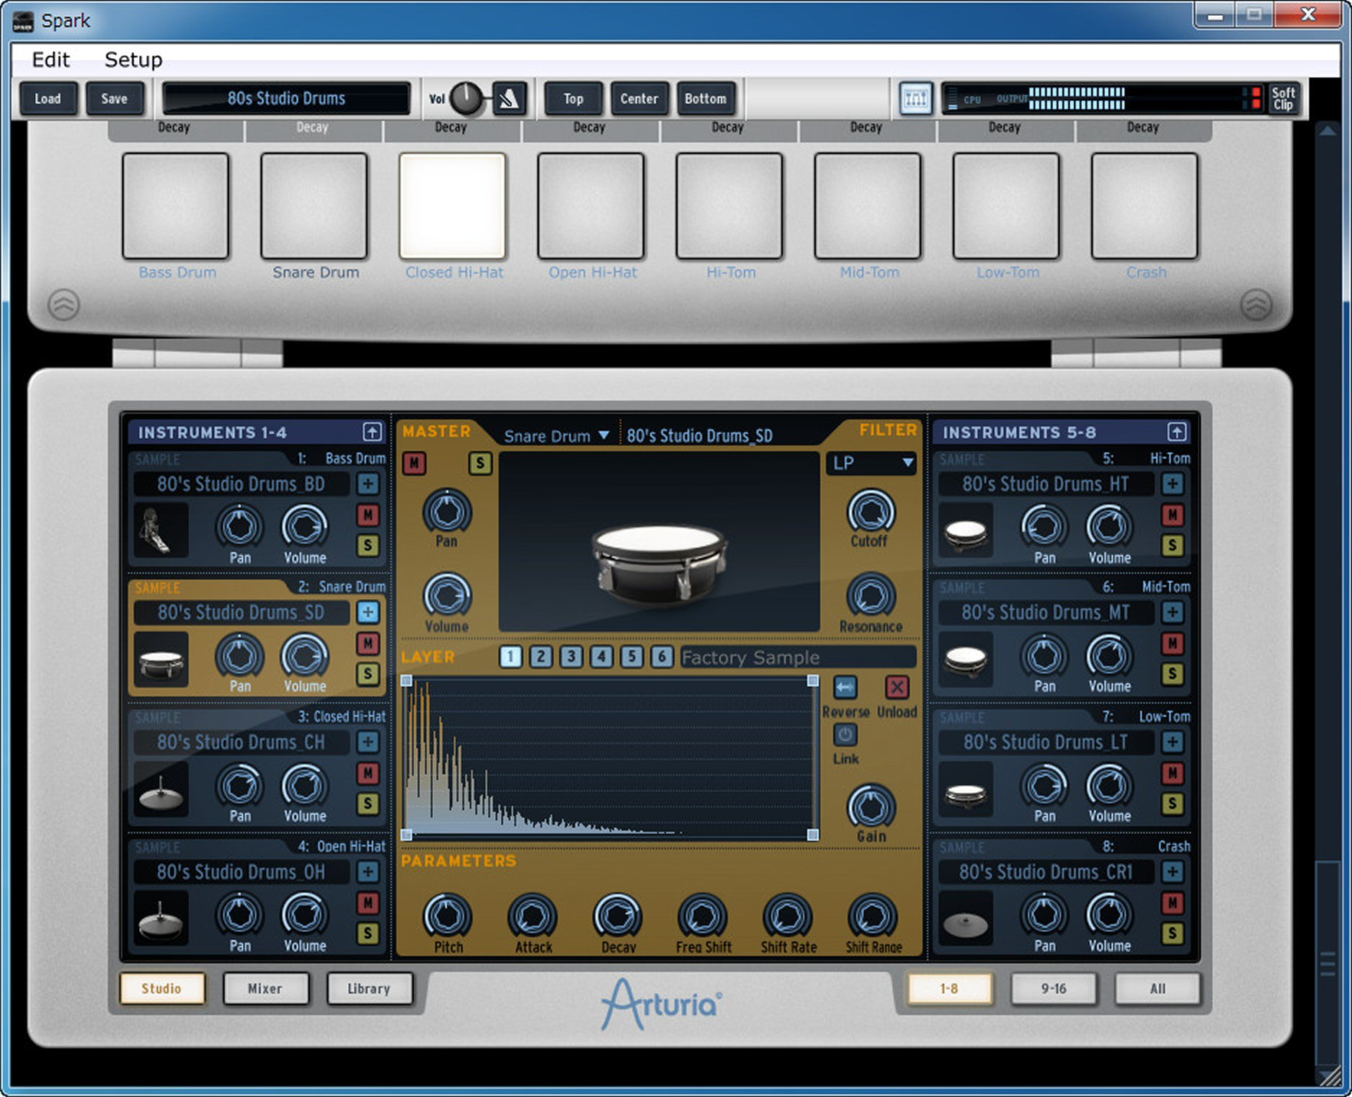Click the plus icon for 80's Studio Drums_LT

coord(1173,742)
